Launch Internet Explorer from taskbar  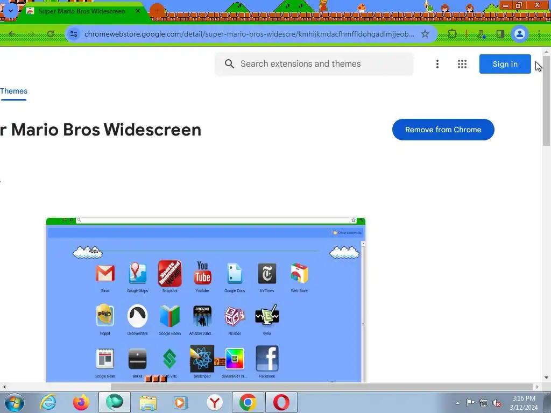[x=47, y=402]
